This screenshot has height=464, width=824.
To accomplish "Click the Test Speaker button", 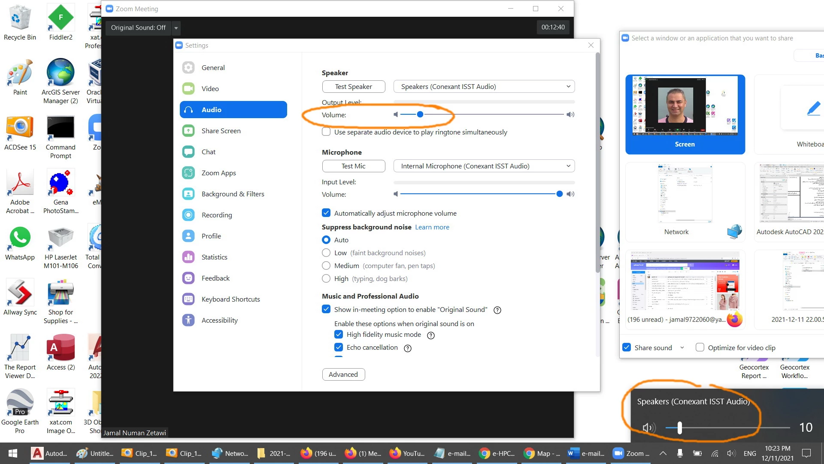I will [x=353, y=86].
